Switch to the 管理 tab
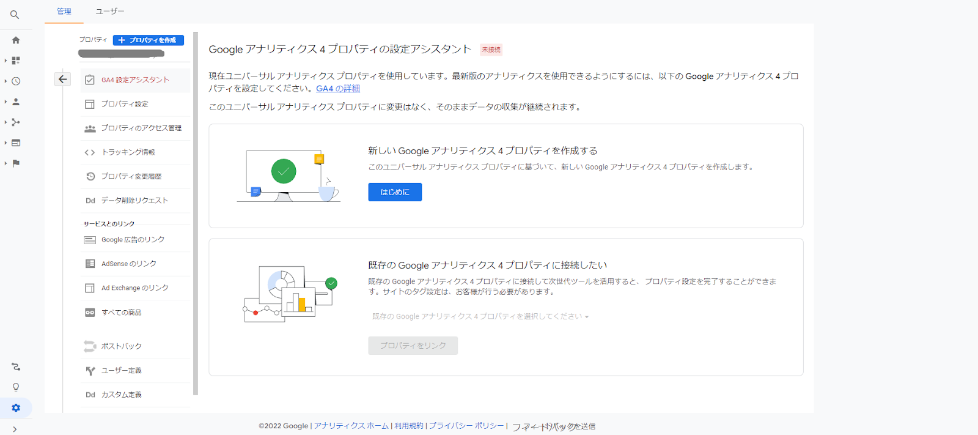This screenshot has height=435, width=978. point(64,11)
